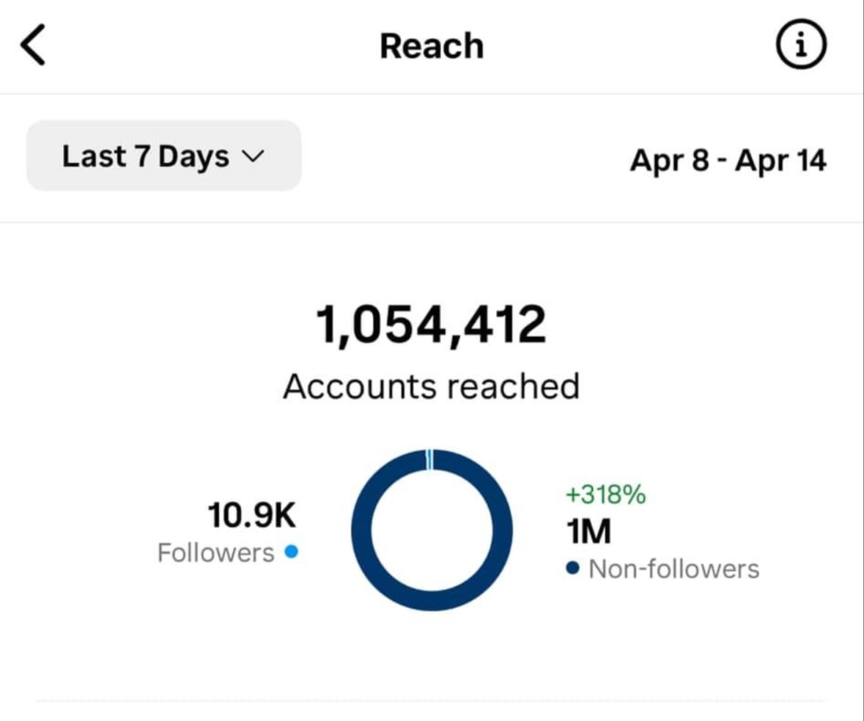Click the Accounts reached label
This screenshot has width=864, height=721.
pyautogui.click(x=431, y=386)
